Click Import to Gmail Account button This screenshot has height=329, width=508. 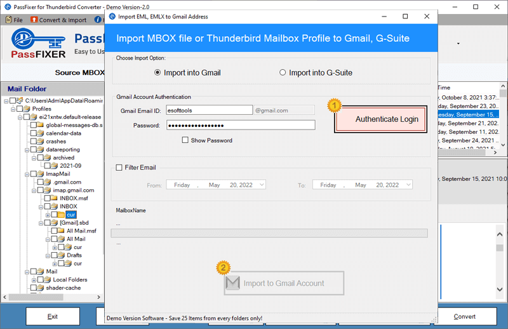pos(284,283)
